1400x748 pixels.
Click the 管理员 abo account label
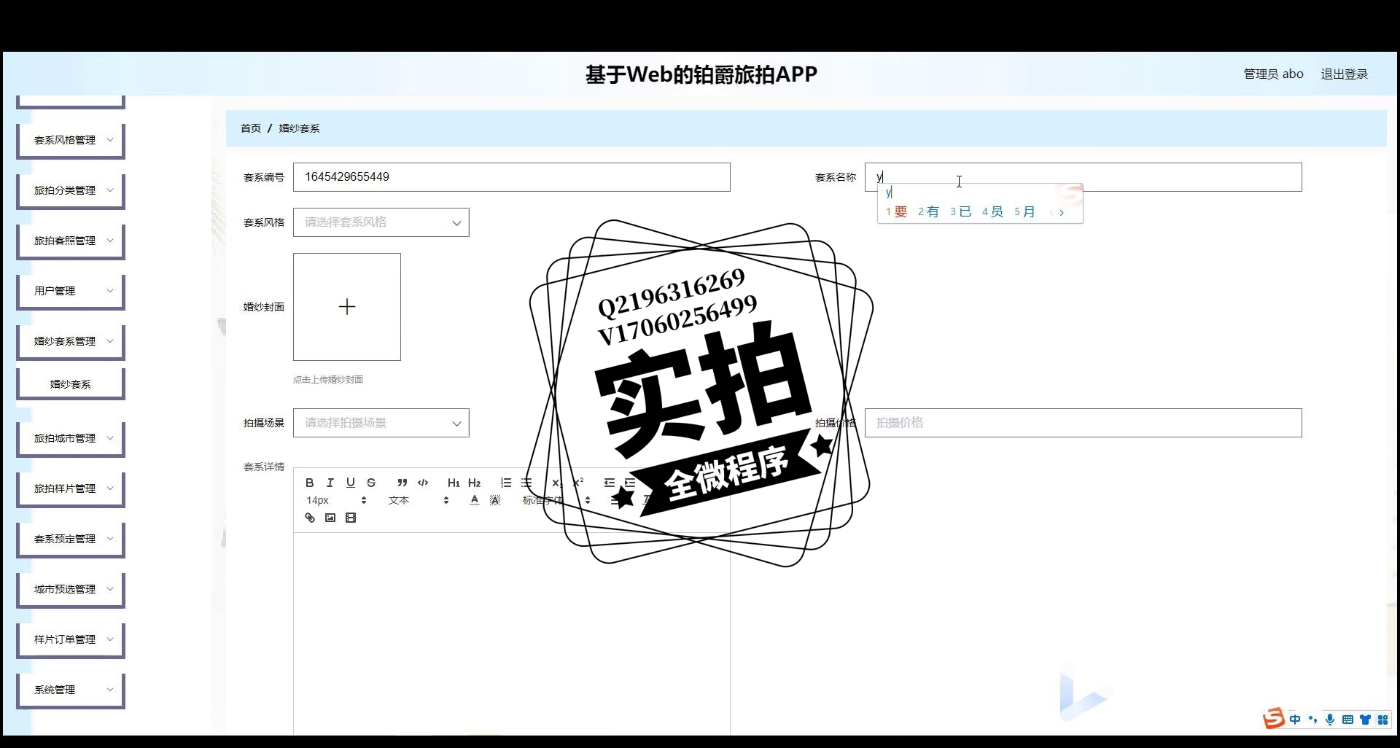(1273, 74)
